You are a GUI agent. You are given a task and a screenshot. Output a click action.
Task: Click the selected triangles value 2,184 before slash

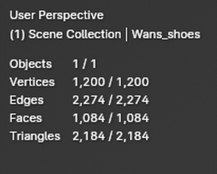pos(89,136)
